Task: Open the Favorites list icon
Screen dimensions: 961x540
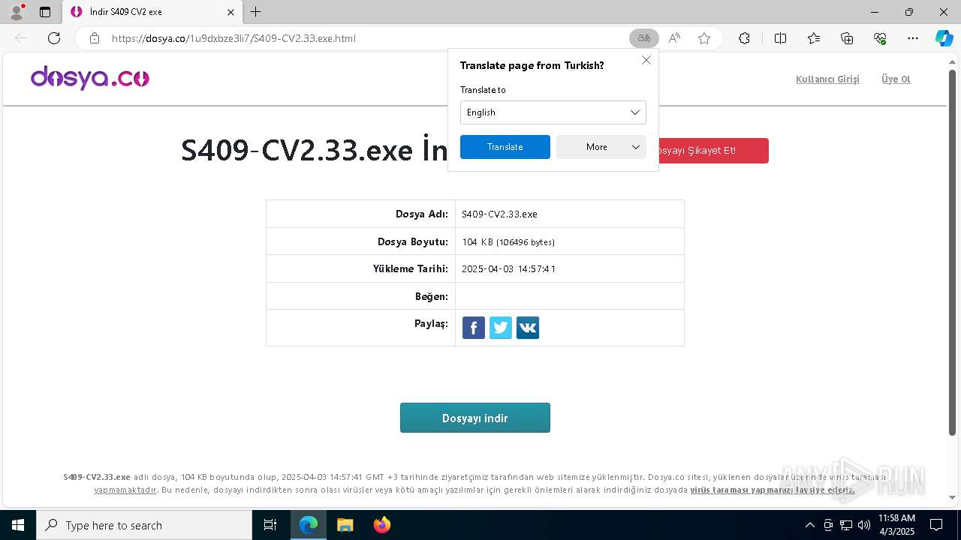Action: click(x=814, y=38)
